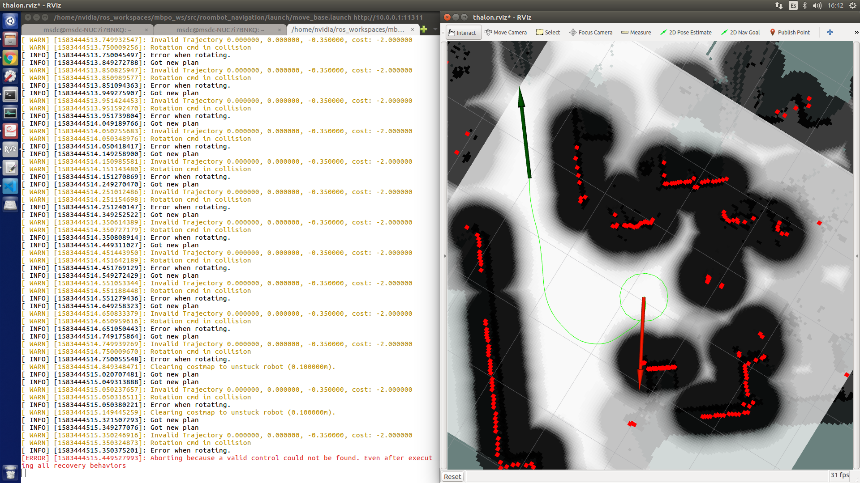Viewport: 860px width, 483px height.
Task: Click the last 'Clearing costmap to unstuck robot' line
Action: [178, 412]
